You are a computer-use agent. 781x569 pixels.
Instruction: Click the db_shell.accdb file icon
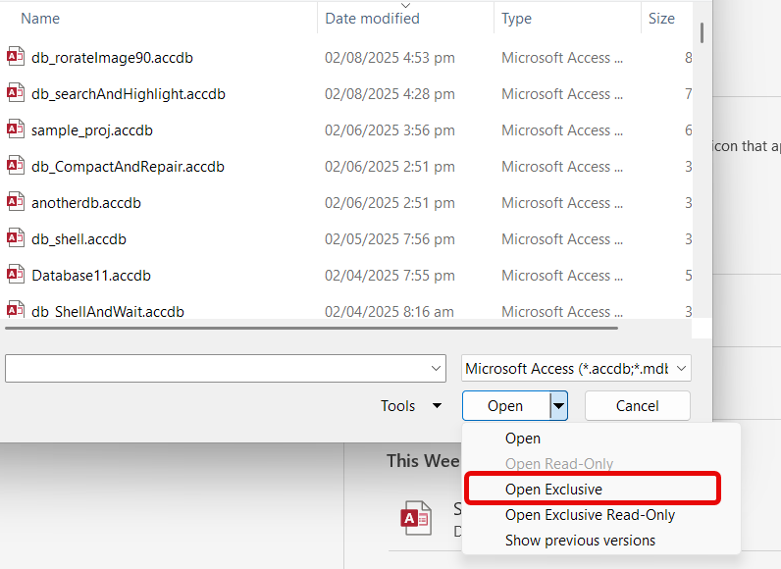(x=15, y=239)
